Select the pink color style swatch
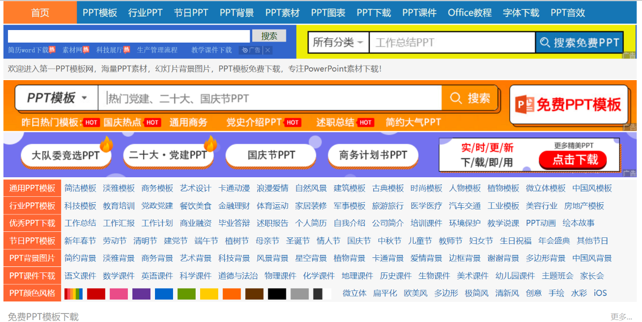642x322 pixels. coord(119,293)
